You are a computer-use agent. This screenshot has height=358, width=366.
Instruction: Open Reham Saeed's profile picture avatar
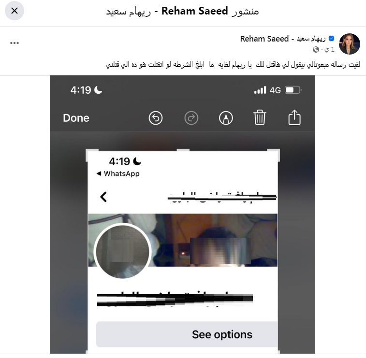349,44
